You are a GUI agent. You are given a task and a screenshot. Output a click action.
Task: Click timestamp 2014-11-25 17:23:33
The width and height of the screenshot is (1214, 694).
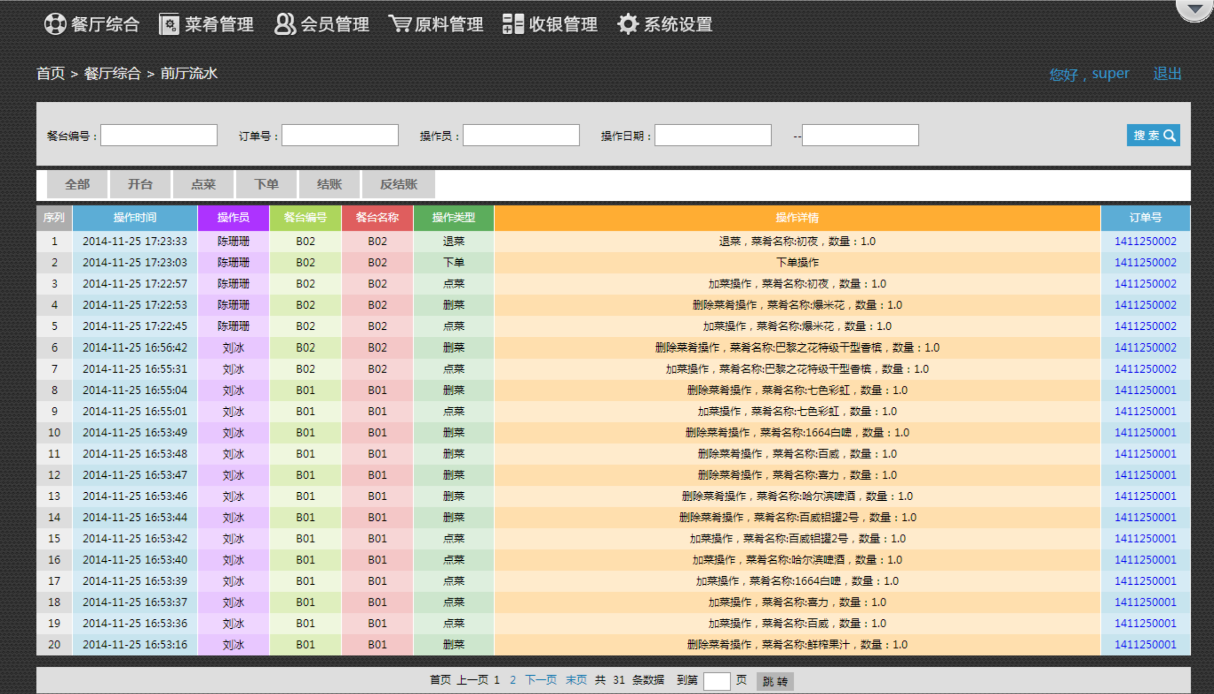(135, 241)
